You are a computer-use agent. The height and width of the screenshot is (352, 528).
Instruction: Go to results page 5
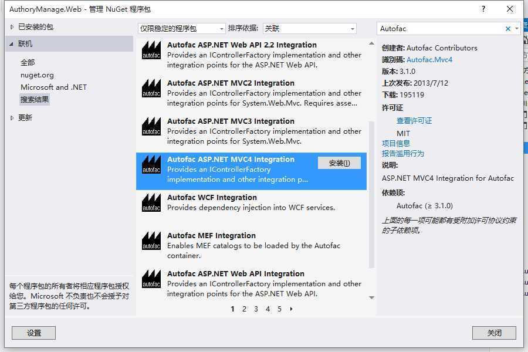(x=279, y=309)
